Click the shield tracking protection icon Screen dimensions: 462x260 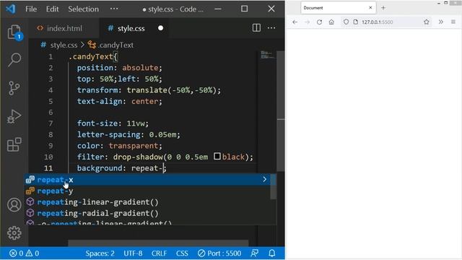(x=346, y=22)
